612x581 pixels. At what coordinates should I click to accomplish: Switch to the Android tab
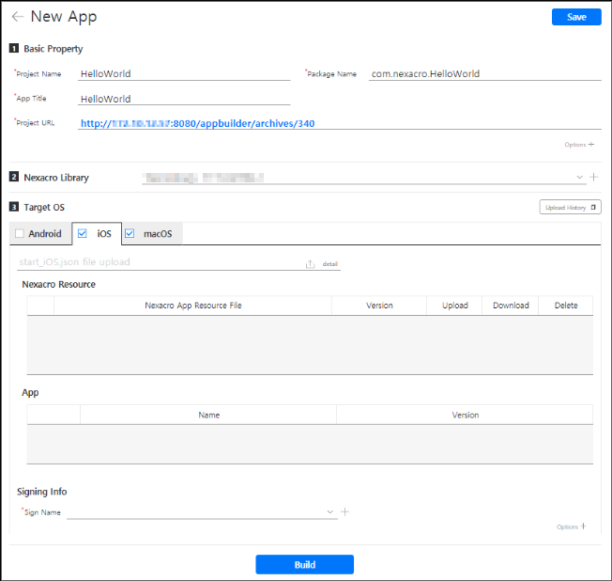click(x=45, y=234)
